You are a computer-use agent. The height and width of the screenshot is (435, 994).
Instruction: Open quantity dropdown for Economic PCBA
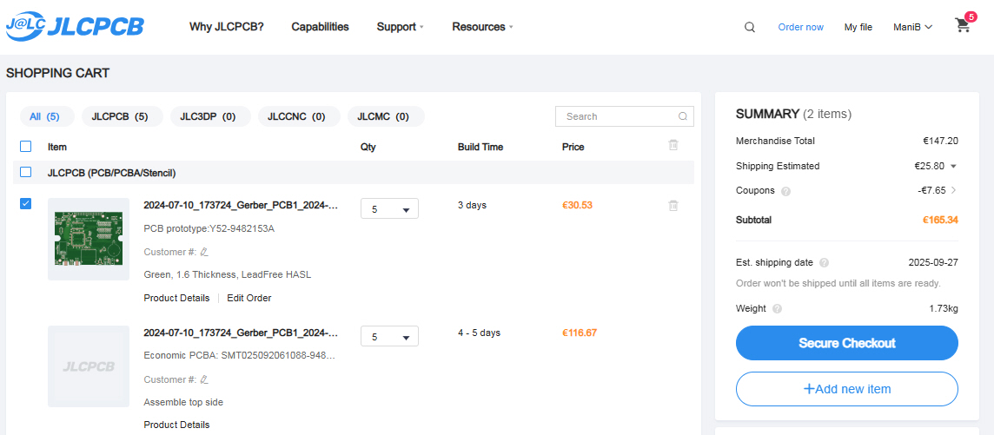point(389,336)
